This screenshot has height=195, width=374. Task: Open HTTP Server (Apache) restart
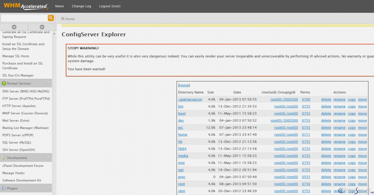pyautogui.click(x=19, y=106)
